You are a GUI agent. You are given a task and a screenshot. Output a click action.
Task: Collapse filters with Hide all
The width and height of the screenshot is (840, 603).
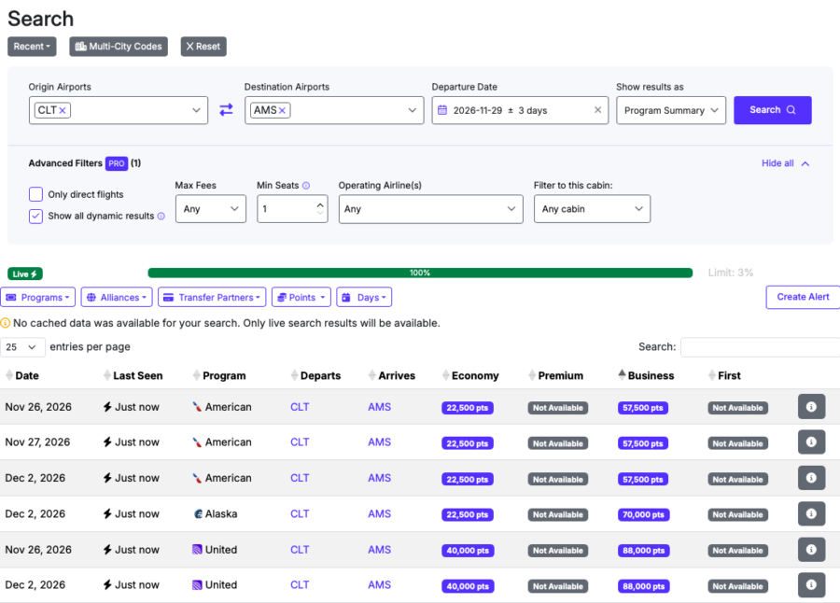pos(785,163)
